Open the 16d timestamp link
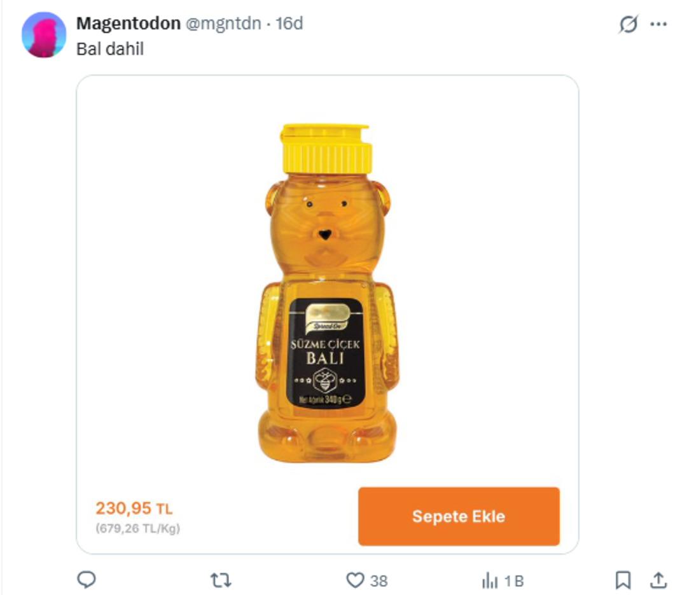 pos(289,24)
